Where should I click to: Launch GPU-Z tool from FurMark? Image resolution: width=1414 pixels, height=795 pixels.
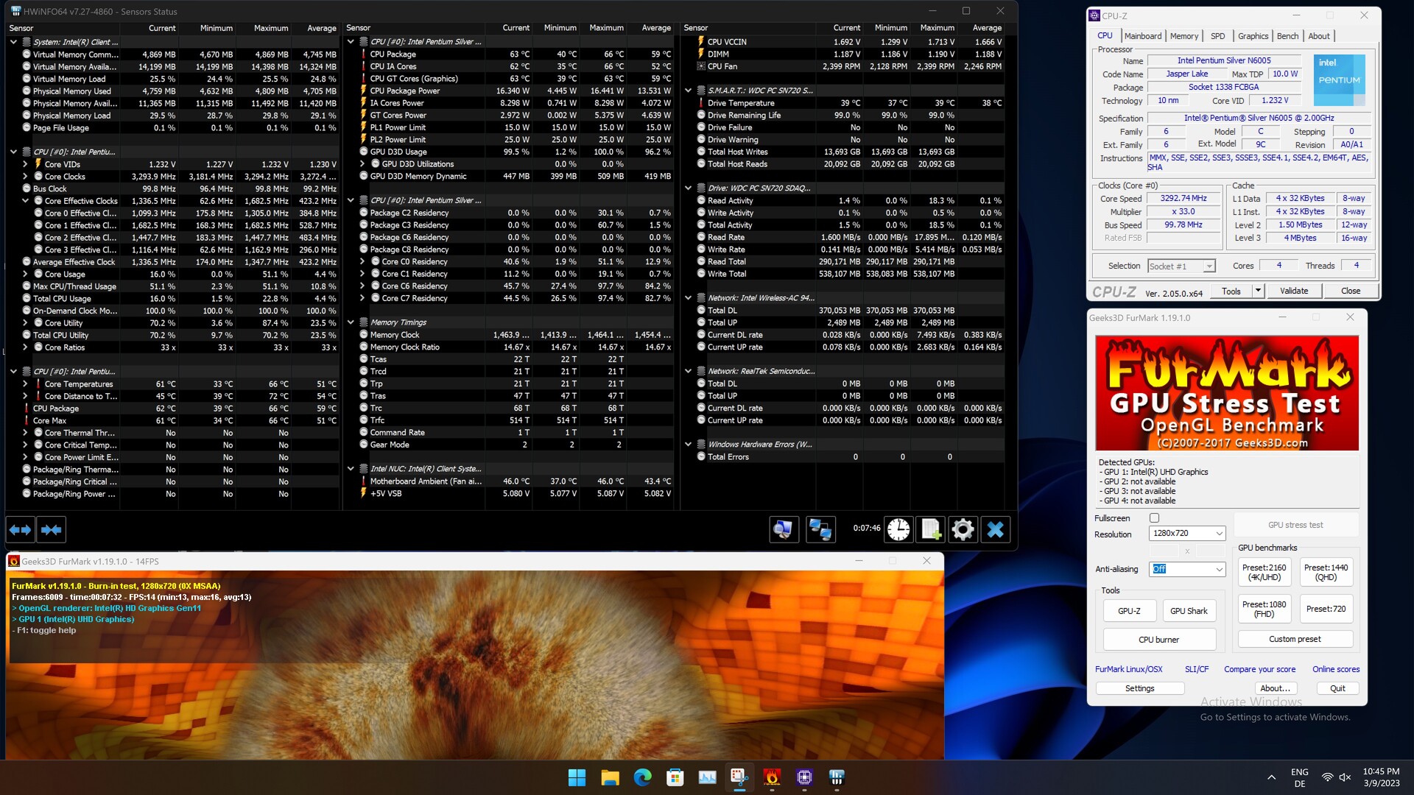coord(1129,611)
